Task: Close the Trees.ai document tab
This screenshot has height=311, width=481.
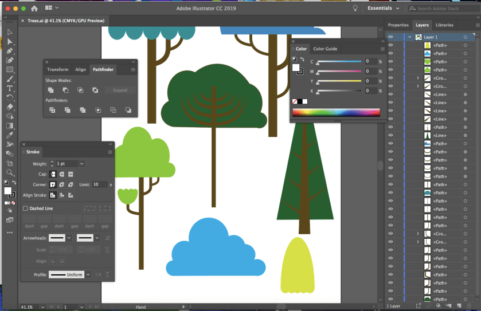Action: tap(23, 21)
